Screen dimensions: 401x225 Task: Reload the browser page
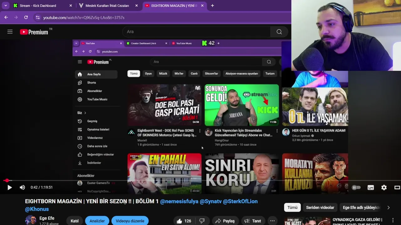coord(26,17)
